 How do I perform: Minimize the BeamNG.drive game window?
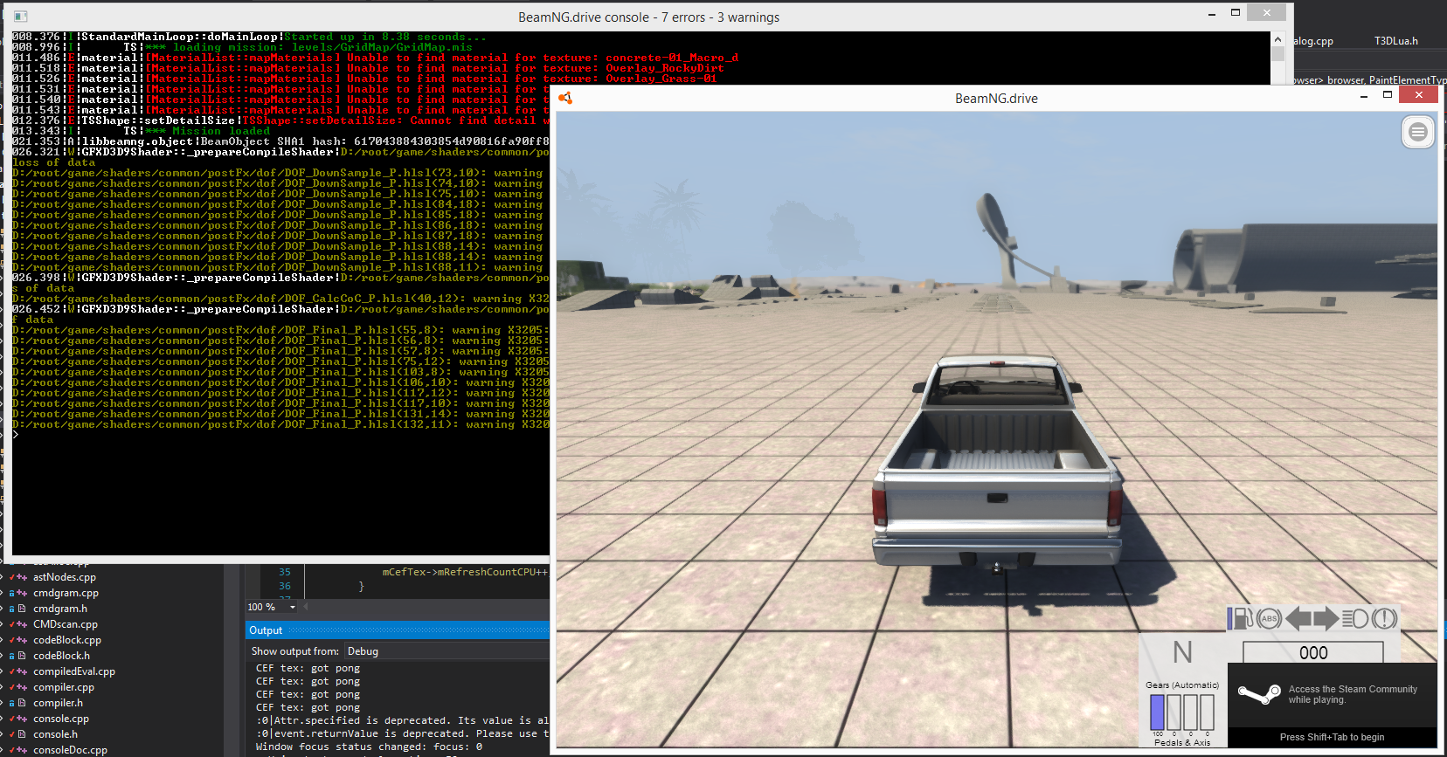pyautogui.click(x=1363, y=96)
